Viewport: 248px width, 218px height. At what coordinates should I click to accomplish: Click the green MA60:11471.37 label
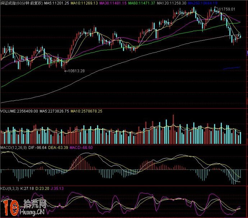tap(141, 3)
